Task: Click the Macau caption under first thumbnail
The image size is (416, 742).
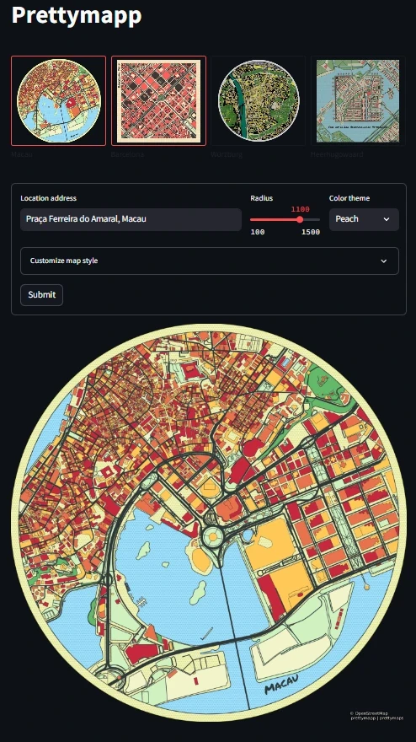Action: pyautogui.click(x=22, y=155)
